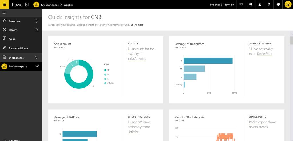Select the L legend color dot

tap(105, 79)
